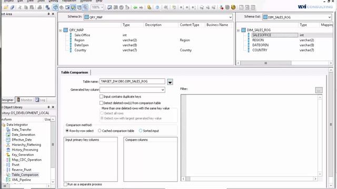This screenshot has height=189, width=337.
Task: Click the Object Library scroll down arrow
Action: (53, 182)
